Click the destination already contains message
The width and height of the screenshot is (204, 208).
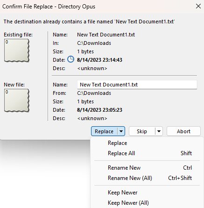coord(89,22)
